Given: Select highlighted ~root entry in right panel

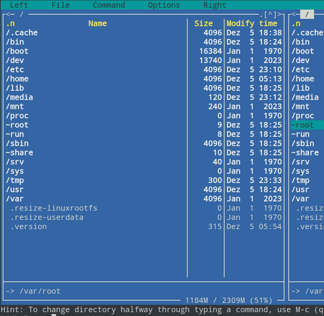Looking at the screenshot, I should point(303,125).
